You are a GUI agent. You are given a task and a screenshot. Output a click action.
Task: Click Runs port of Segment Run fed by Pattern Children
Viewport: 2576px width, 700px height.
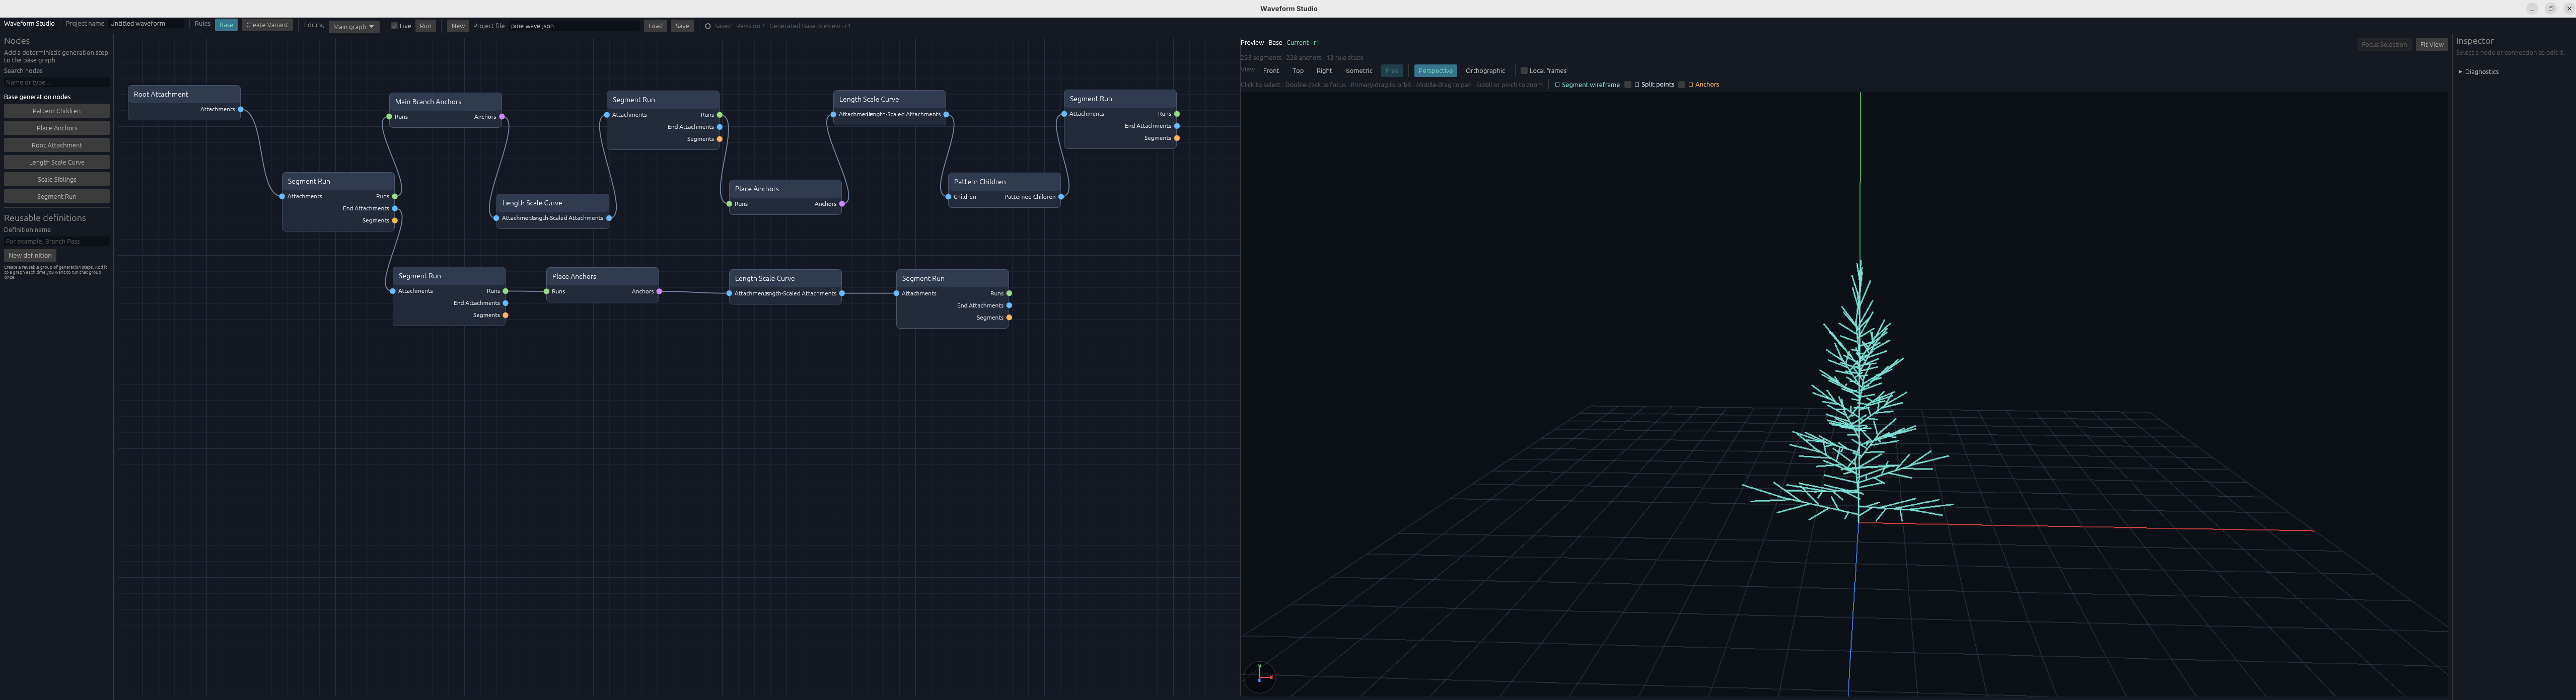[x=1177, y=114]
